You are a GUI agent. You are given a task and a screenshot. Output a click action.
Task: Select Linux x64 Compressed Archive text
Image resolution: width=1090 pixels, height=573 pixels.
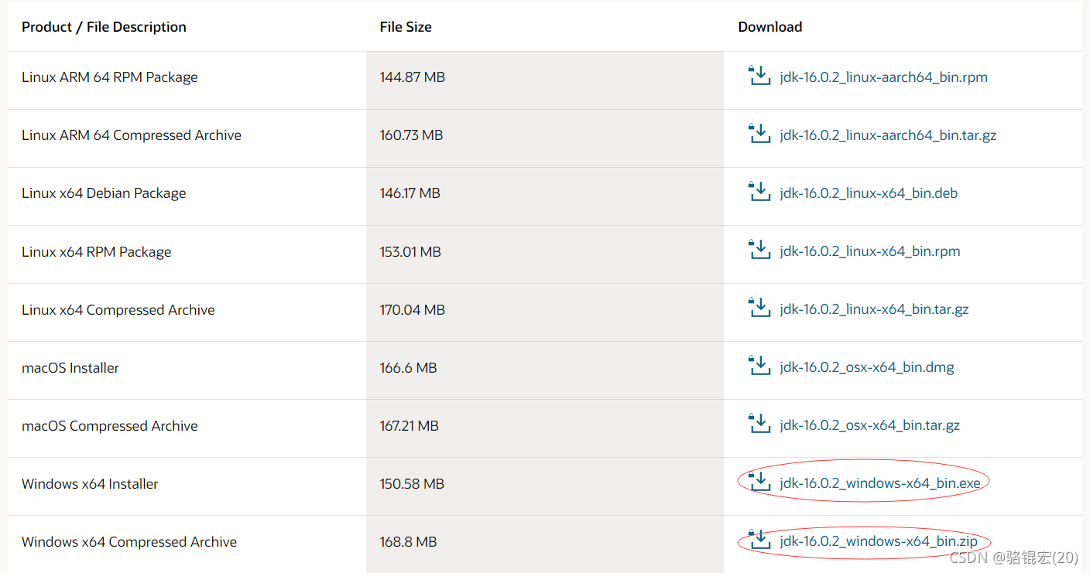point(118,310)
